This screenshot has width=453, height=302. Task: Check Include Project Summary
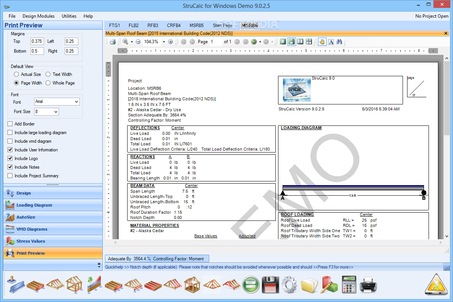pos(10,176)
